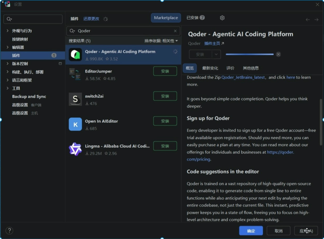The height and width of the screenshot is (239, 324).
Task: Click the IDE logo in title bar
Action: coord(7,4)
